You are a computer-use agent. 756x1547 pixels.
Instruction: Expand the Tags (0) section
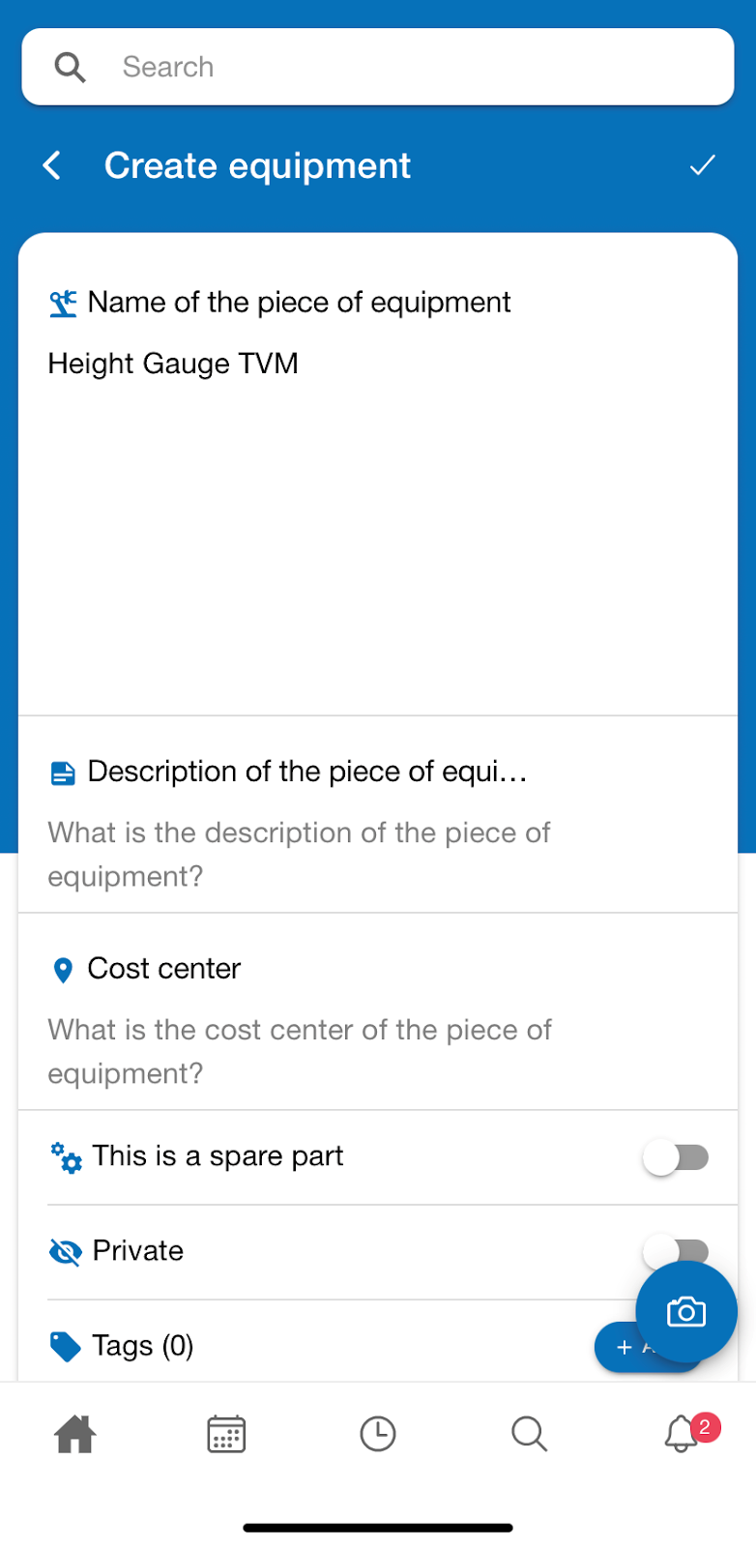pyautogui.click(x=141, y=1345)
